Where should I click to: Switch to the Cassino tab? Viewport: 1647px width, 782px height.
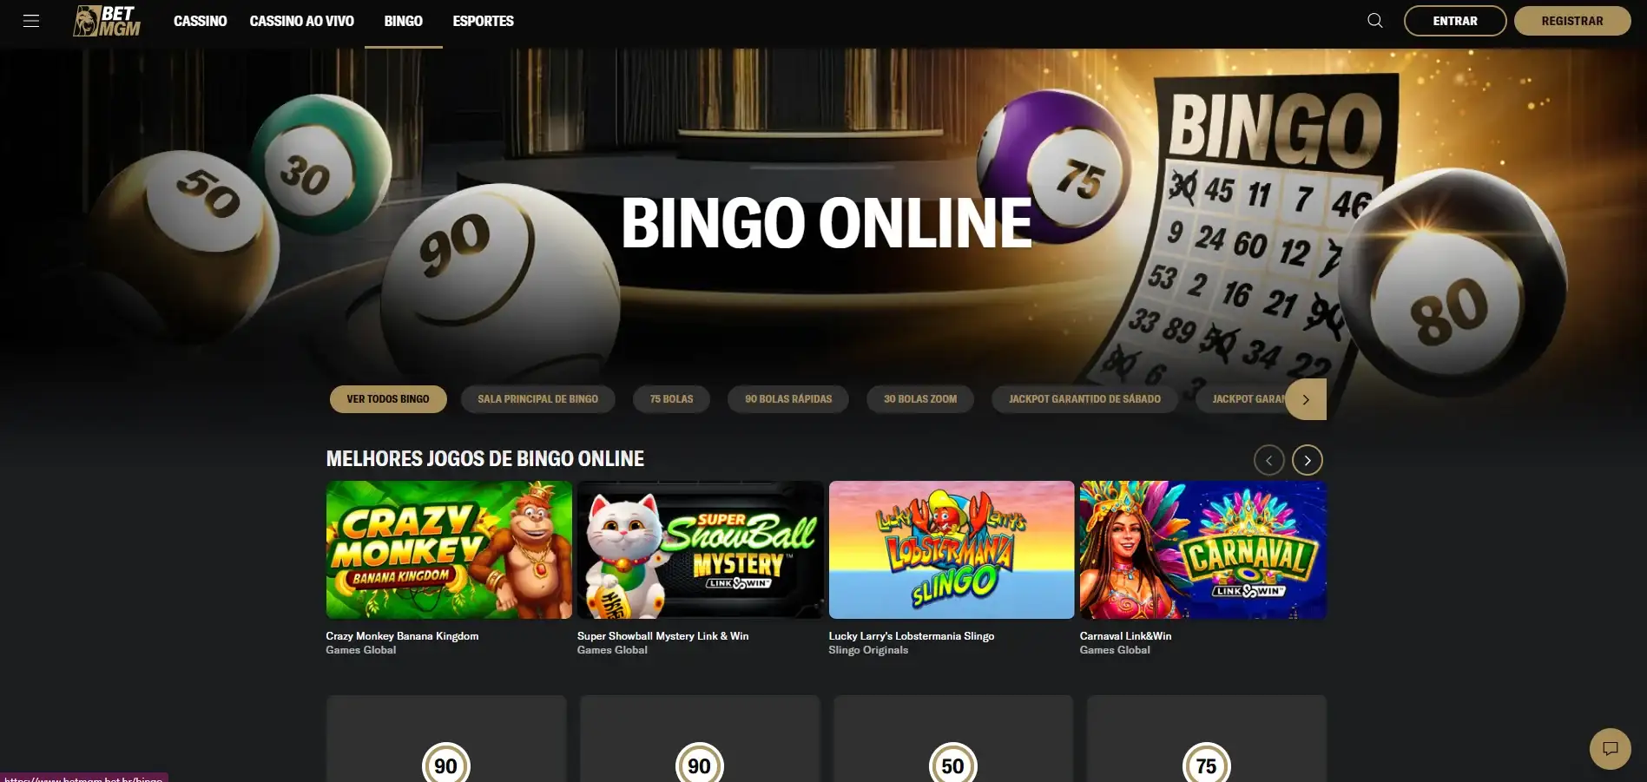[x=201, y=21]
